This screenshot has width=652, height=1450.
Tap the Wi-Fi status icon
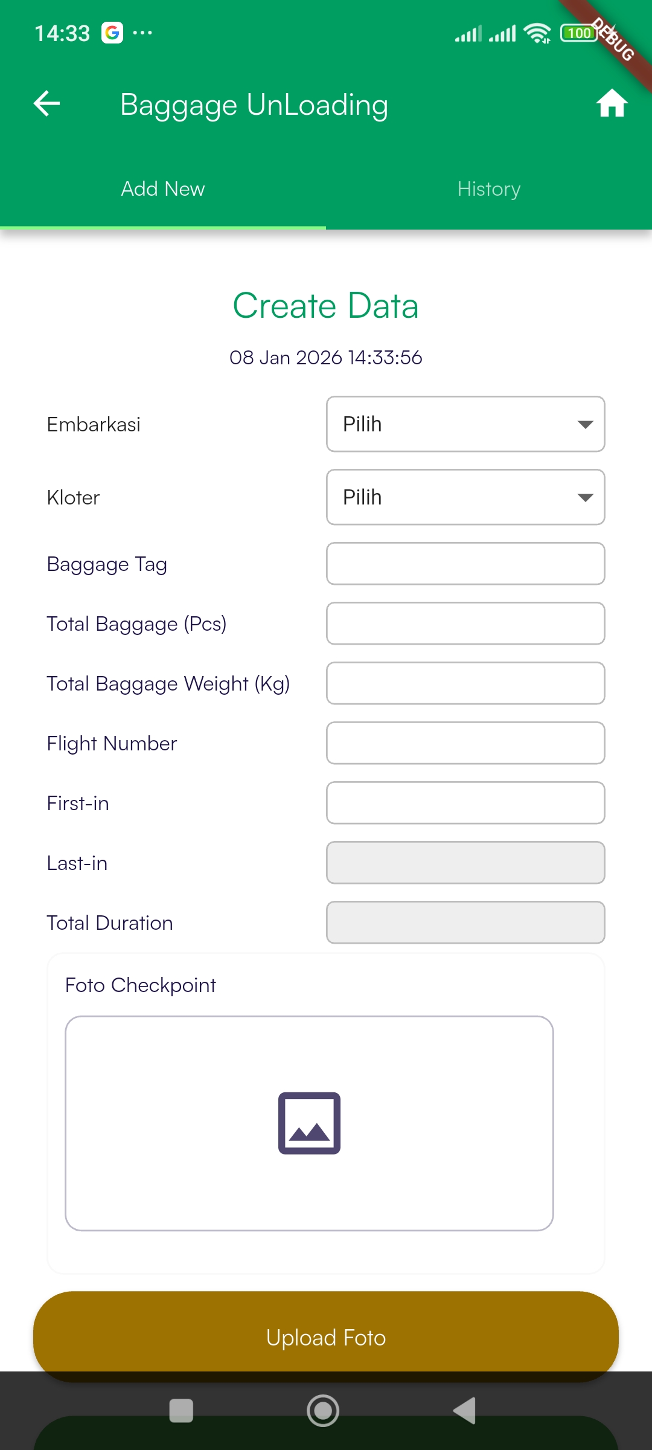pyautogui.click(x=537, y=33)
